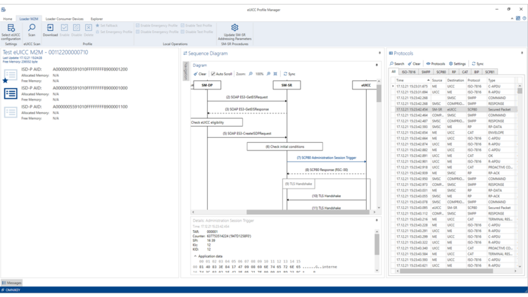Zoom out the sequence diagram
The width and height of the screenshot is (528, 297).
pyautogui.click(x=251, y=74)
